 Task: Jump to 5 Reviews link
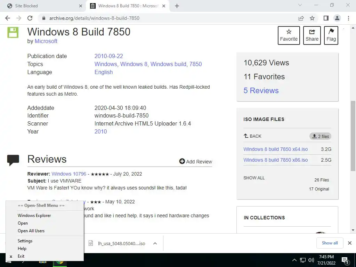pyautogui.click(x=261, y=90)
